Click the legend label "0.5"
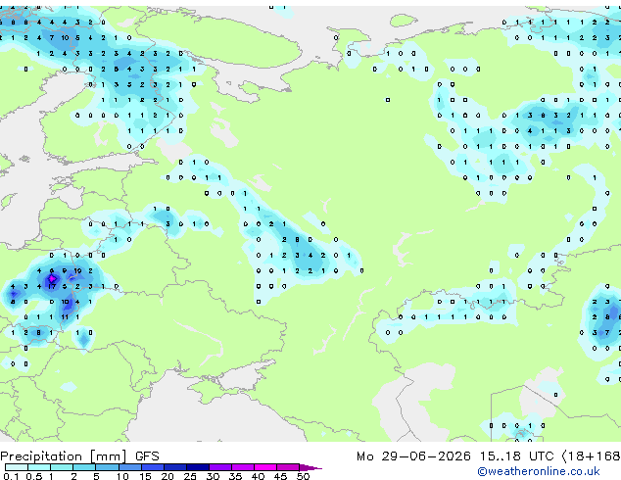 33,476
